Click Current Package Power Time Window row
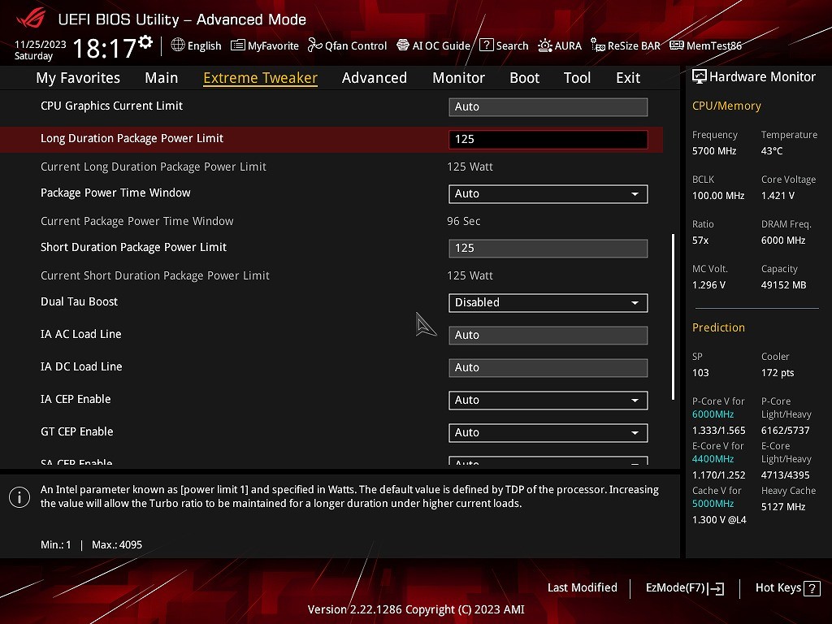Image resolution: width=832 pixels, height=624 pixels. (x=331, y=221)
